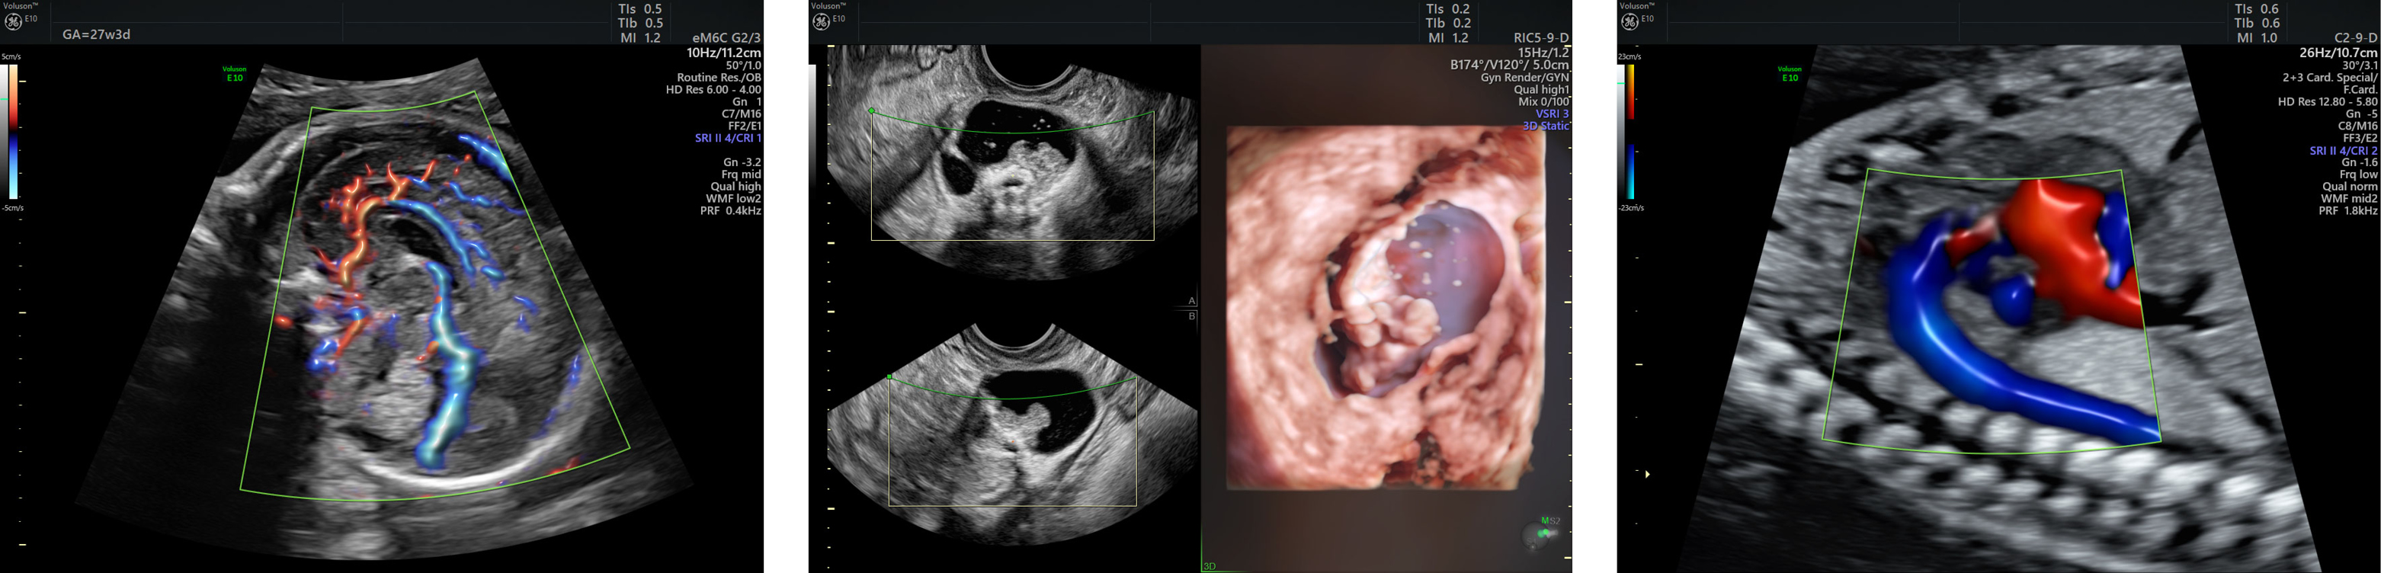This screenshot has width=2381, height=573.
Task: Click the 3D orientation indicator icon
Action: coord(1541,533)
